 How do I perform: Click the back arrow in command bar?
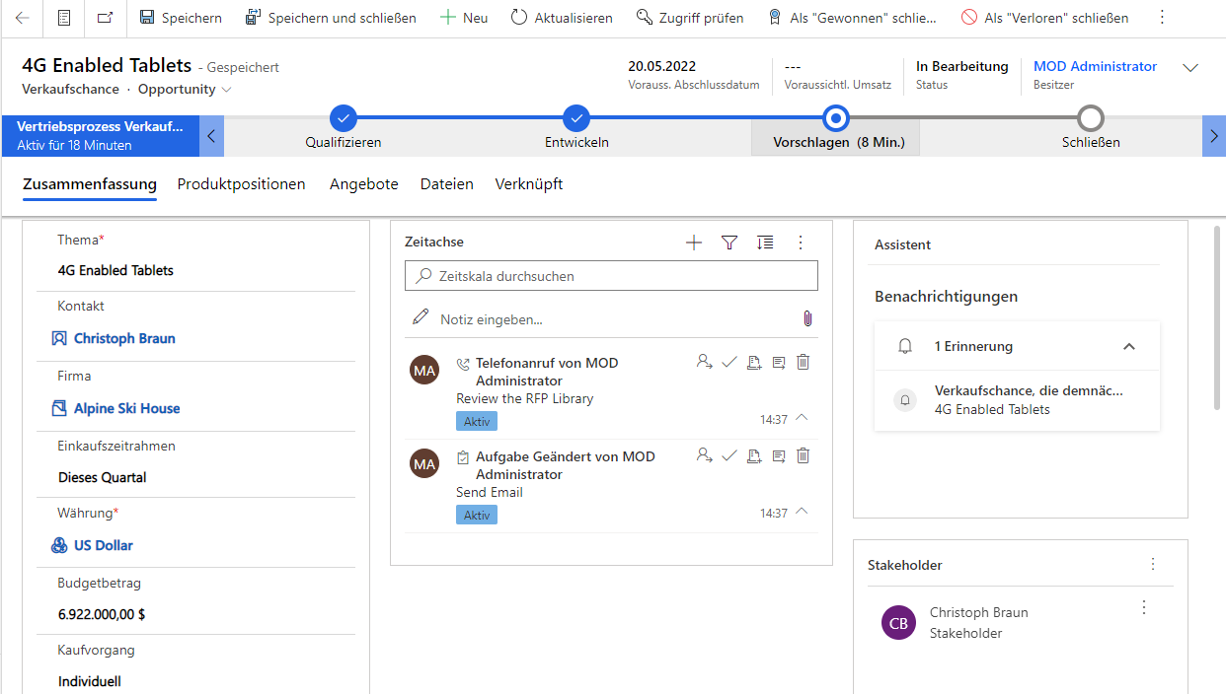click(x=23, y=18)
